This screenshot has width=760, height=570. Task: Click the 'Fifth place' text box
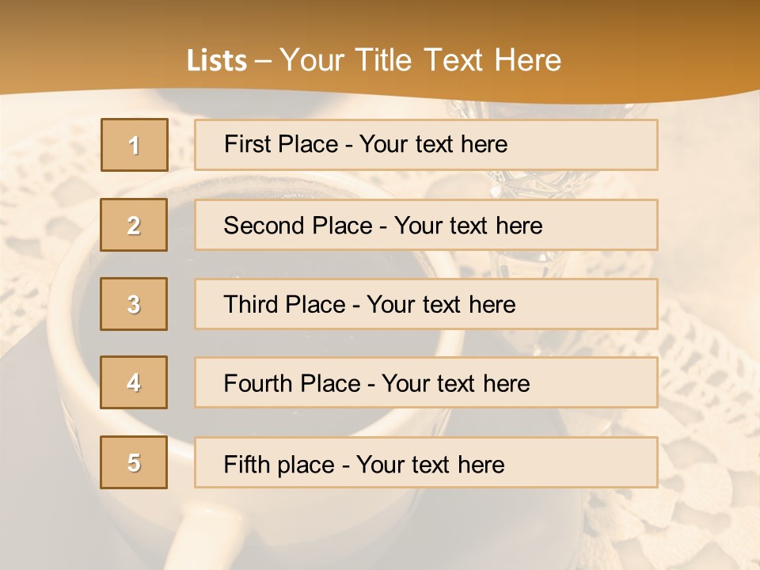click(426, 462)
